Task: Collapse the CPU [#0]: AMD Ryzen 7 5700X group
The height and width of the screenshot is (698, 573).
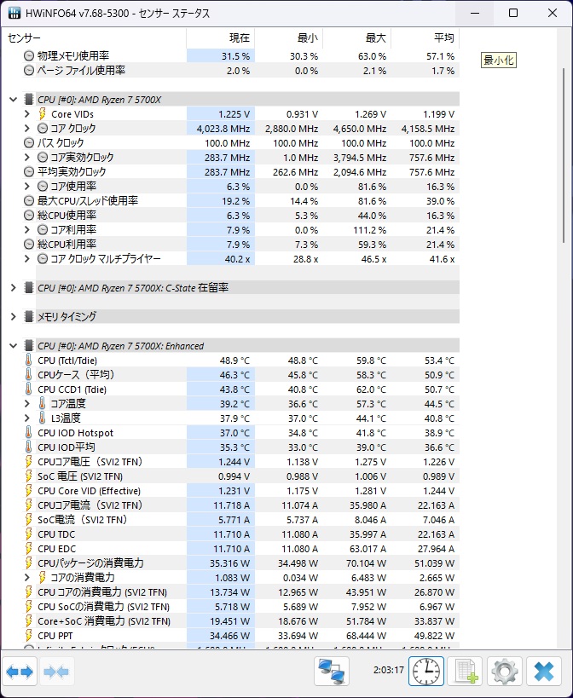Action: click(x=14, y=100)
